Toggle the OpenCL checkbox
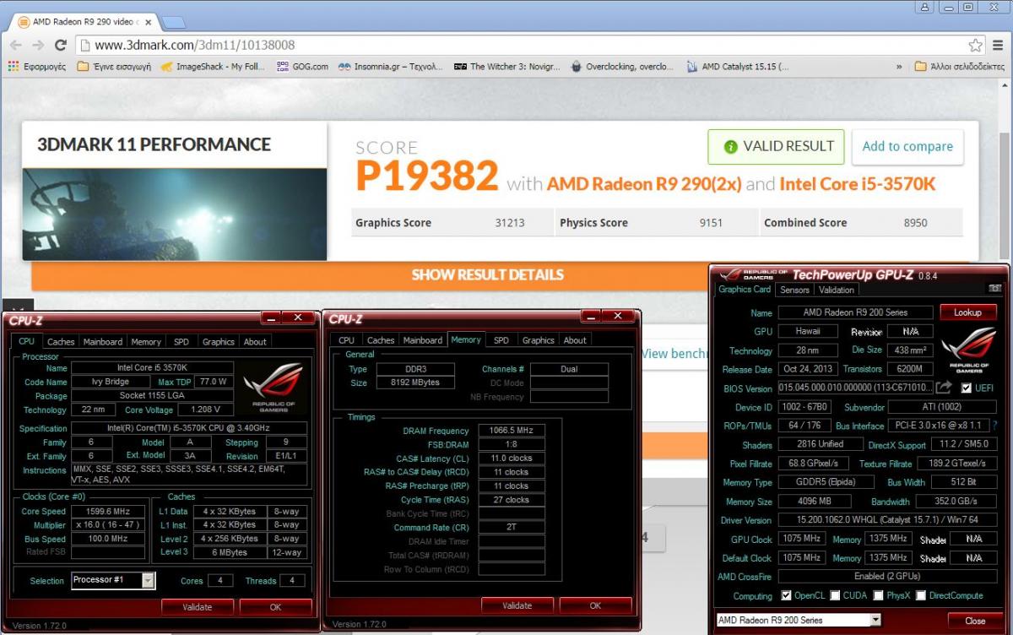The image size is (1013, 635). tap(787, 595)
